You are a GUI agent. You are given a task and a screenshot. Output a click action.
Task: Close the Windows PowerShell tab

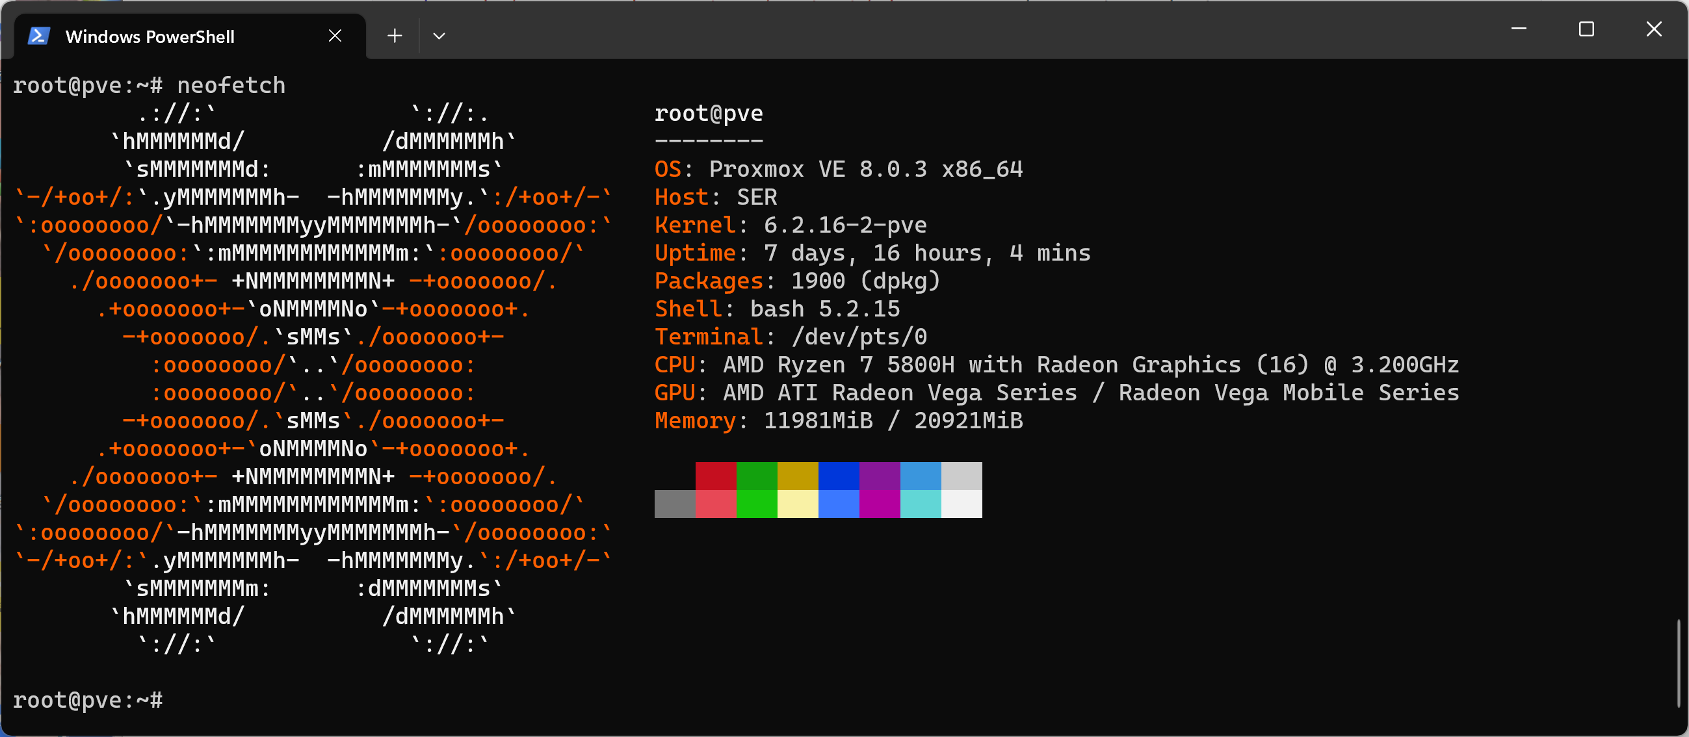(x=335, y=36)
